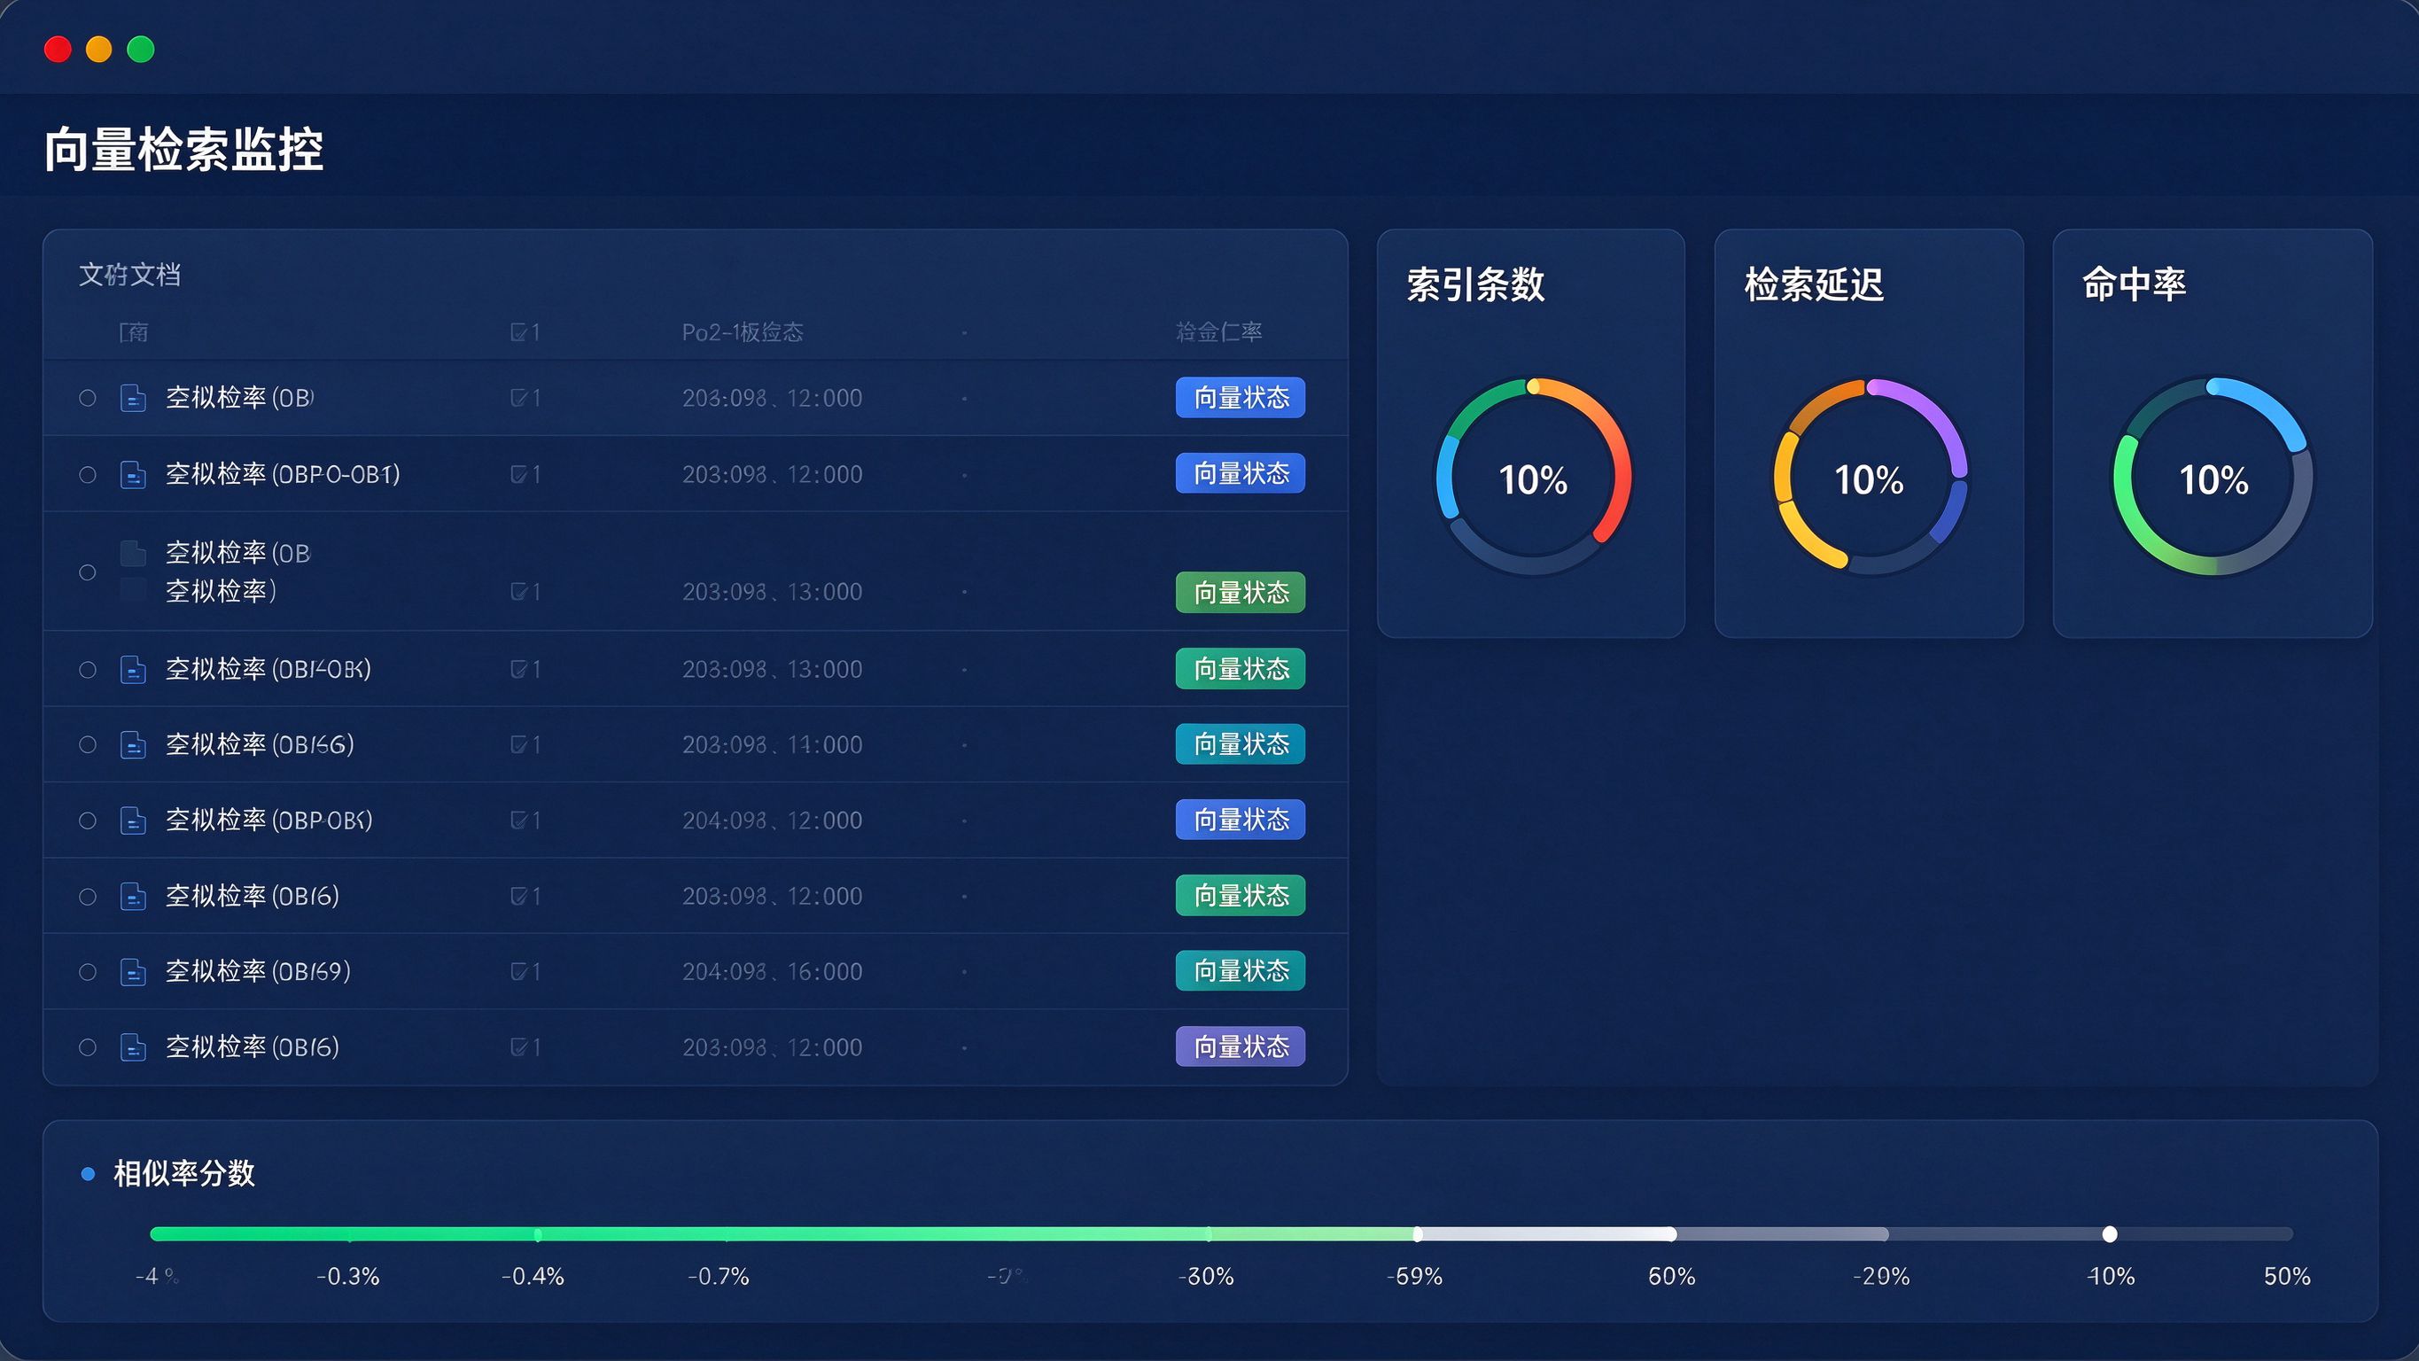
Task: Click the document icon for 空拟检率 (OBP-OBK)
Action: [133, 820]
